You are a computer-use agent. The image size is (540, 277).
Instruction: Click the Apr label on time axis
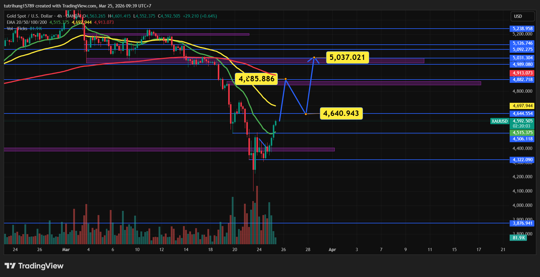[x=332, y=250]
